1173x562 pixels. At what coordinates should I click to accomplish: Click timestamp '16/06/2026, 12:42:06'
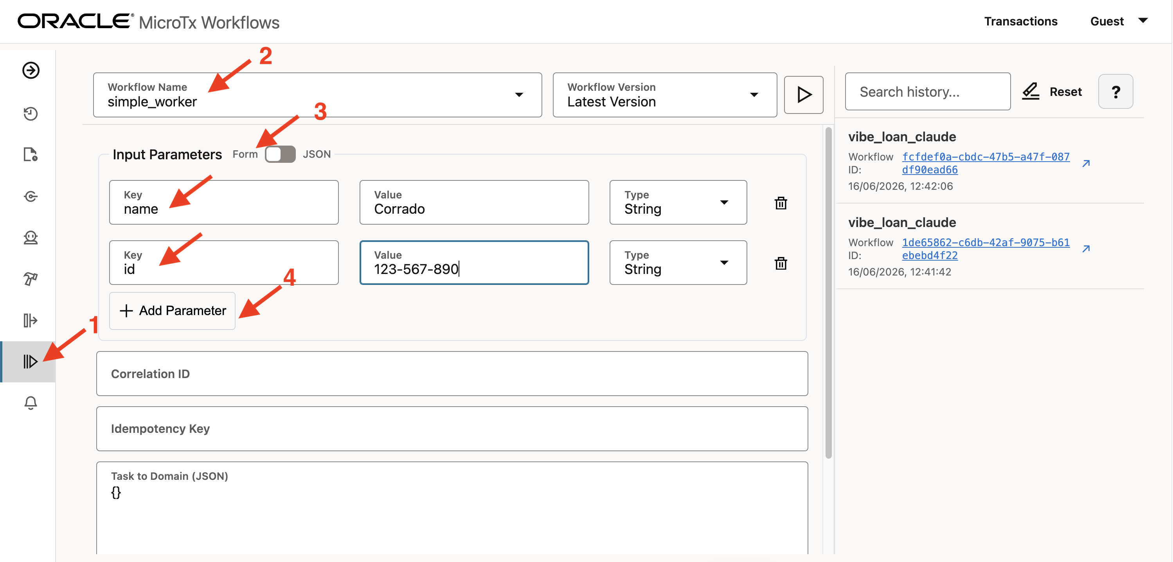coord(900,186)
